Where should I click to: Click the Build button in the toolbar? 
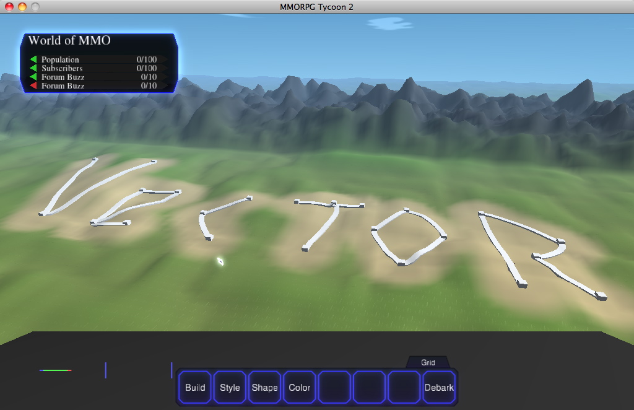[195, 387]
